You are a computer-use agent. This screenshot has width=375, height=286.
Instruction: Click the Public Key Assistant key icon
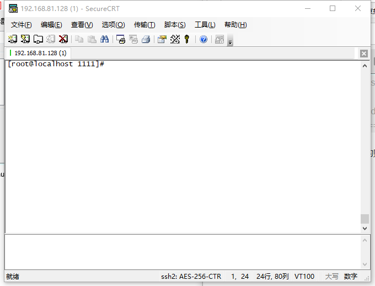point(187,39)
